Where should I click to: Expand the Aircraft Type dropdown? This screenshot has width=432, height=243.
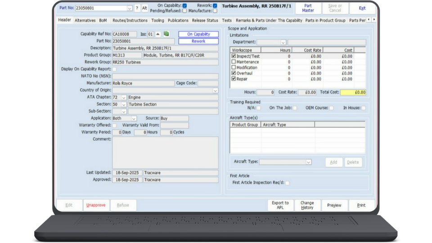308,162
